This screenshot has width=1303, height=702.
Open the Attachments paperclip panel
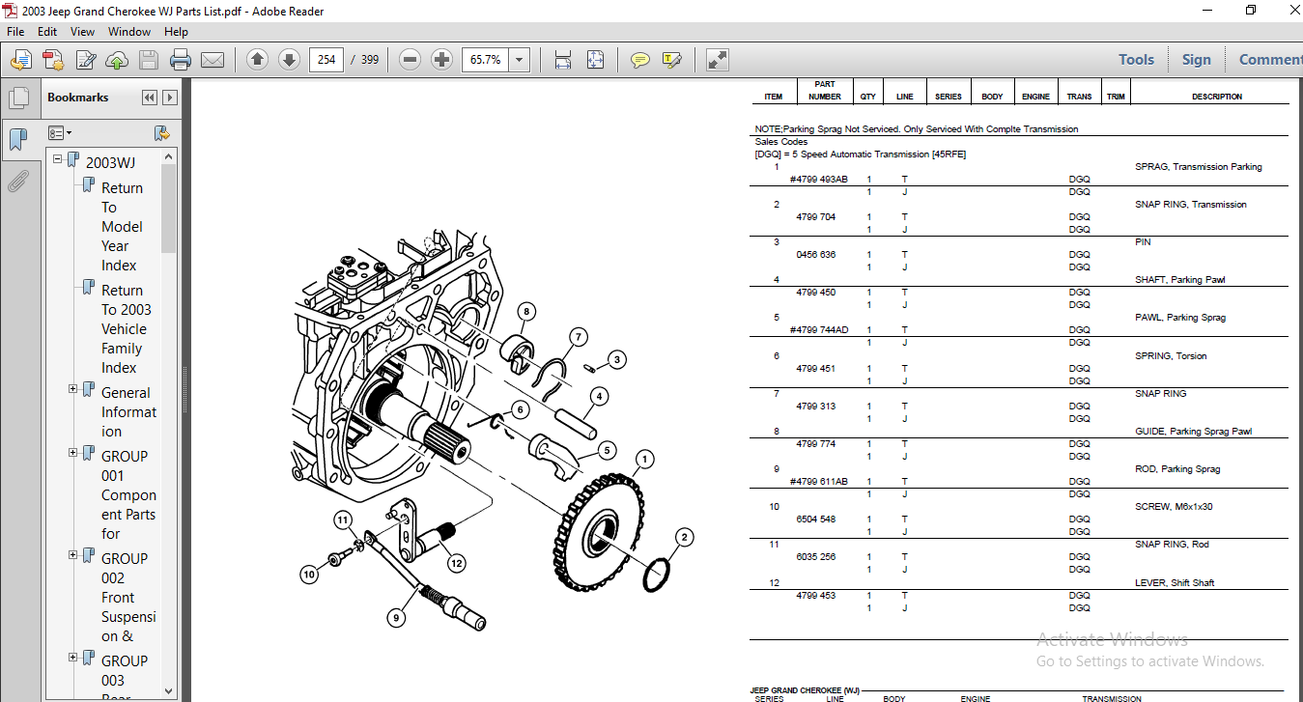coord(18,181)
